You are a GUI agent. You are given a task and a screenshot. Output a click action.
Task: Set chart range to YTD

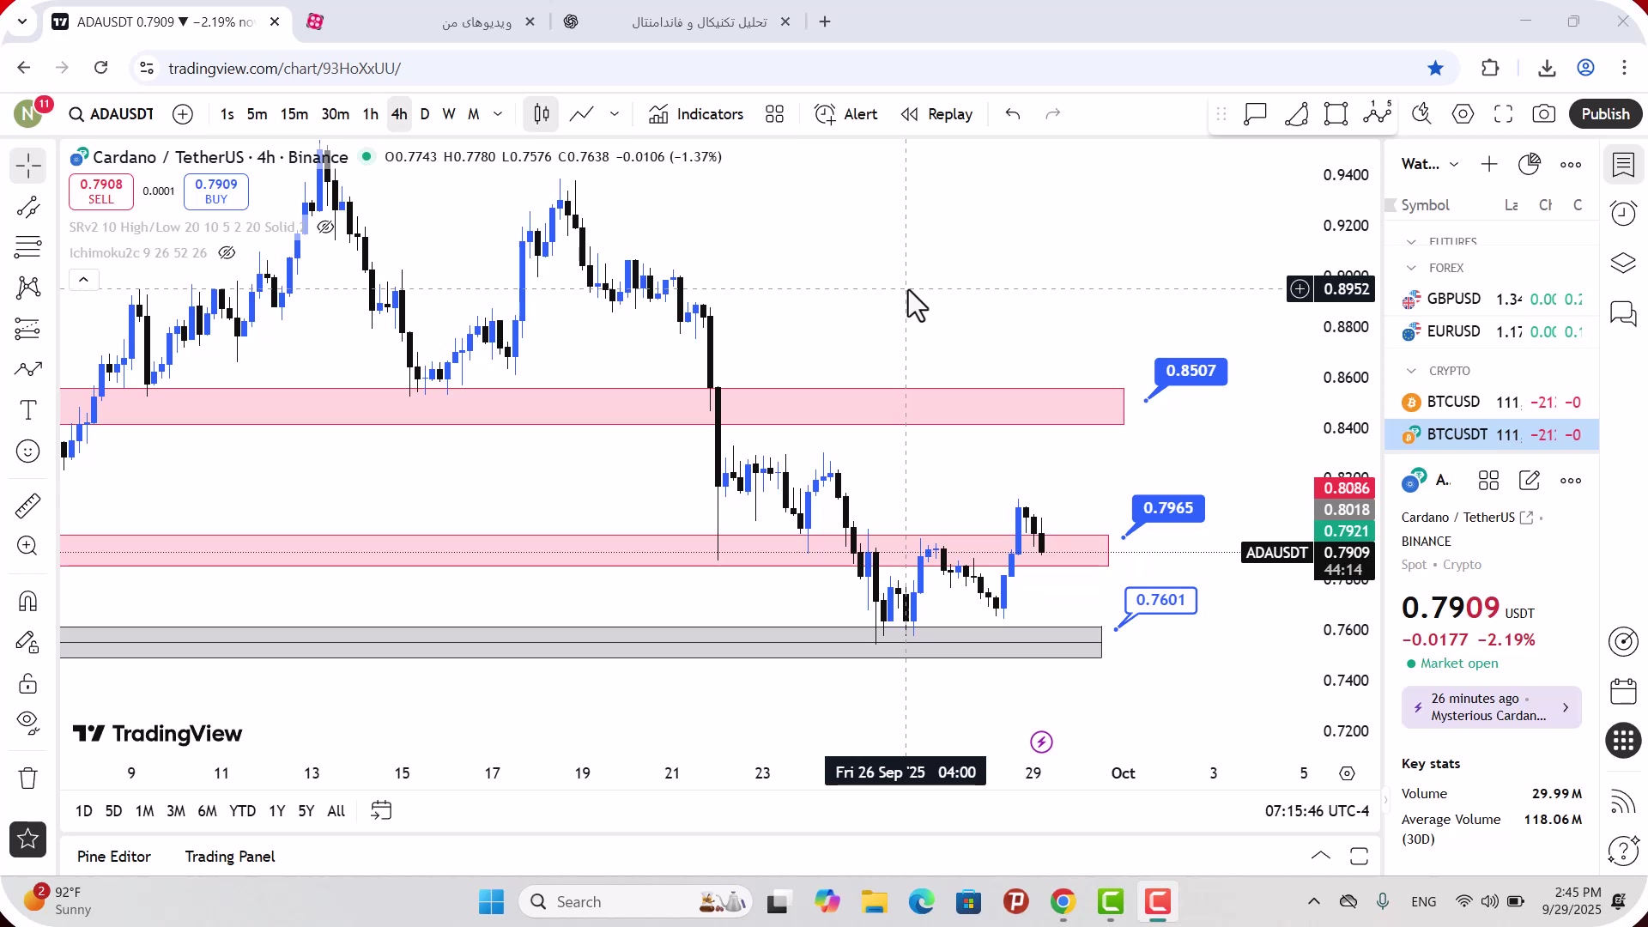[x=242, y=811]
